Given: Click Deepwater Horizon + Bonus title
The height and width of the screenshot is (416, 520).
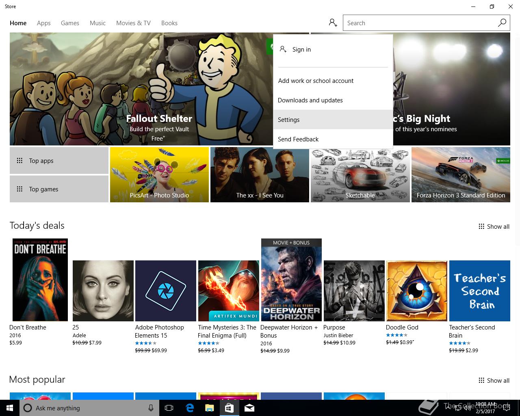Looking at the screenshot, I should [x=289, y=331].
